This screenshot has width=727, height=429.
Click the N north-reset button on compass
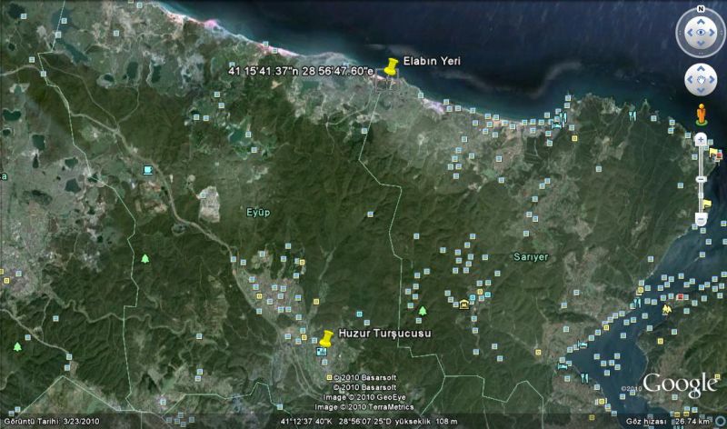point(701,9)
